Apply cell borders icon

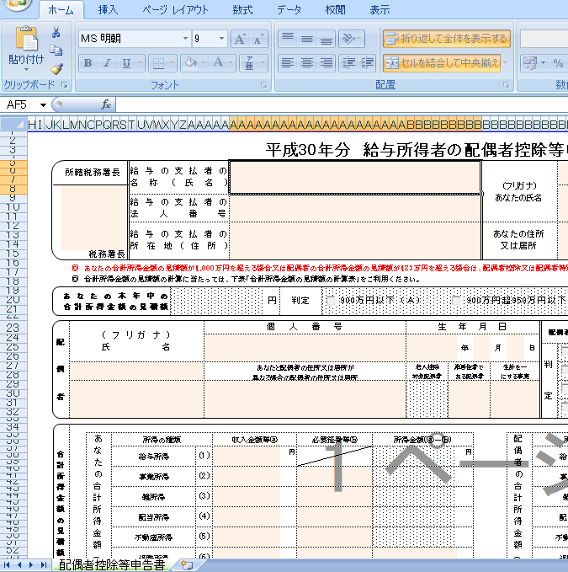[158, 63]
